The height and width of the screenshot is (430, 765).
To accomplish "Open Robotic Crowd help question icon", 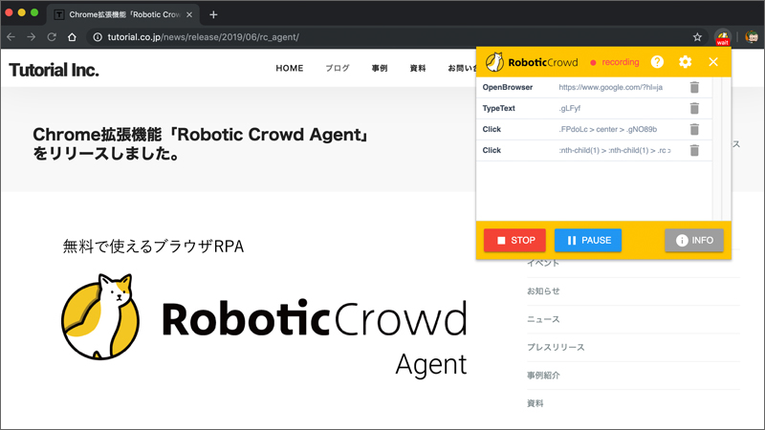I will 657,62.
